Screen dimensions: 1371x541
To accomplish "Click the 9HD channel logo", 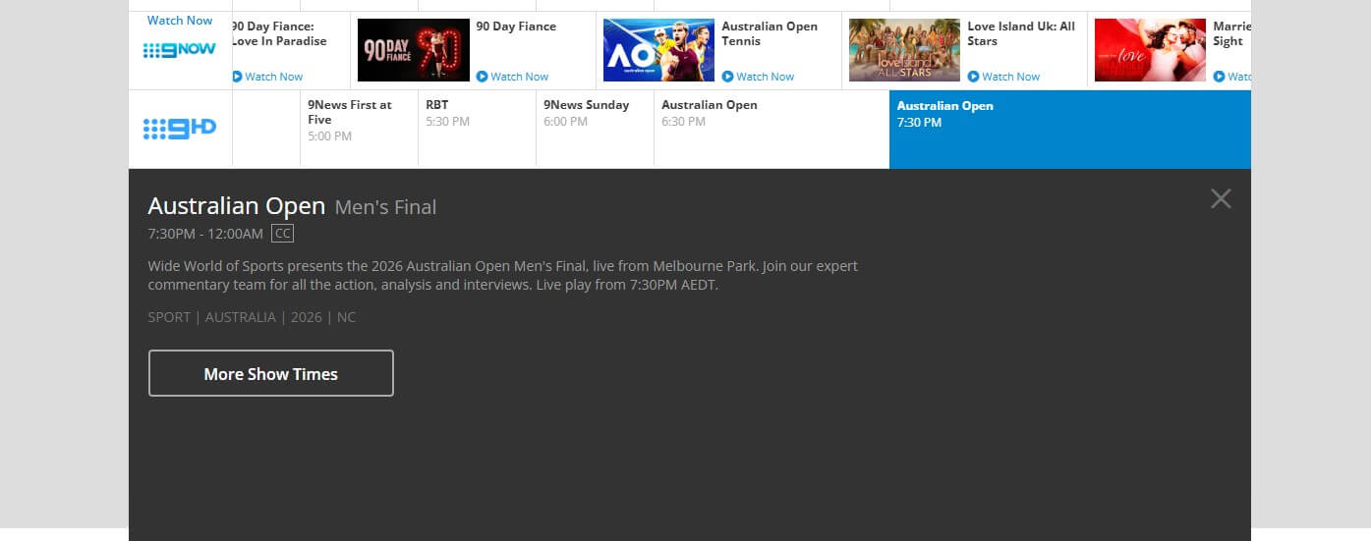I will click(180, 129).
